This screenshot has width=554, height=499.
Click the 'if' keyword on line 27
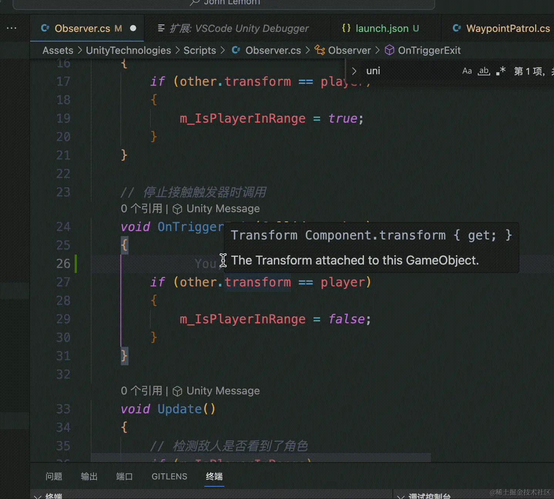click(158, 282)
